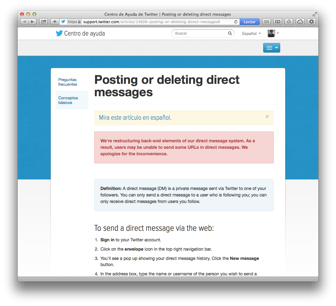Click the 'To send a direct message via the web:' heading
The height and width of the screenshot is (306, 336).
click(x=154, y=228)
